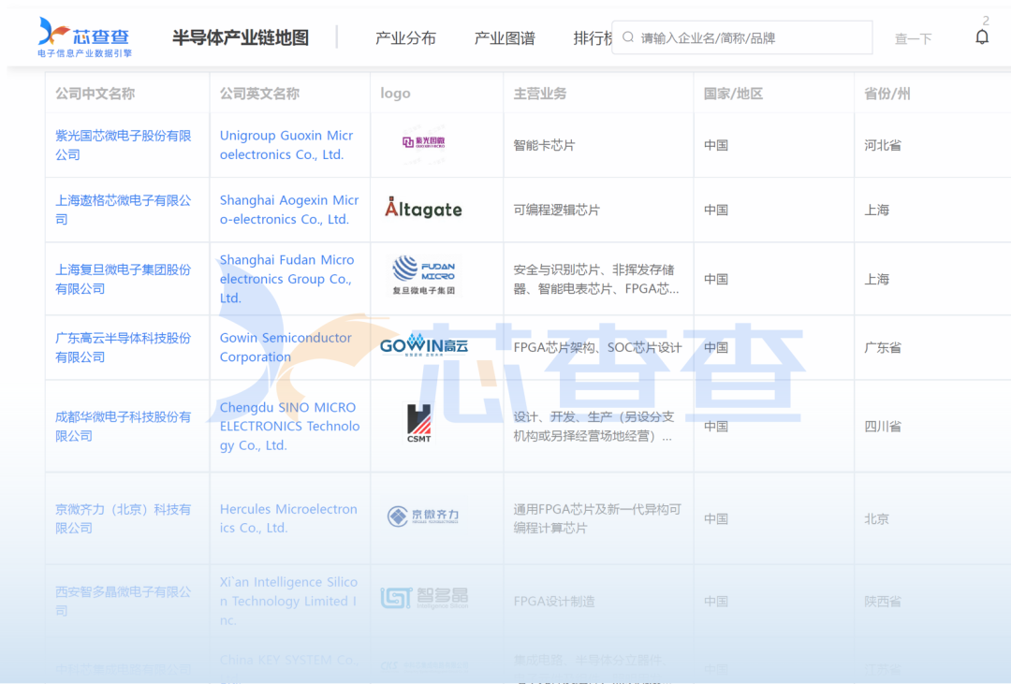The image size is (1011, 684).
Task: Click the CSMT logo image
Action: coord(418,424)
